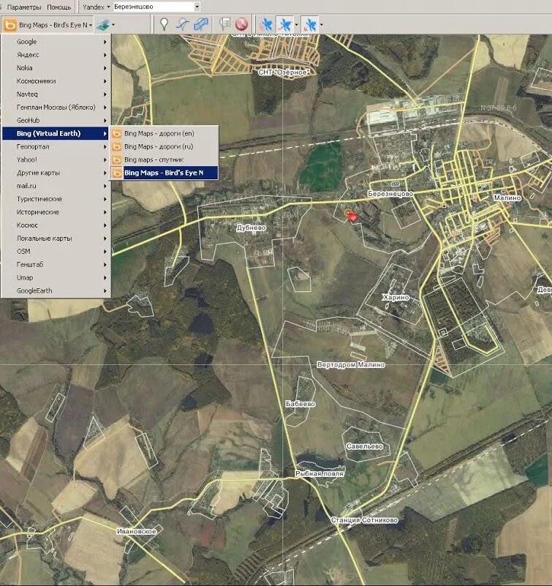Select Bing Maps - дороги (ru)

[164, 146]
